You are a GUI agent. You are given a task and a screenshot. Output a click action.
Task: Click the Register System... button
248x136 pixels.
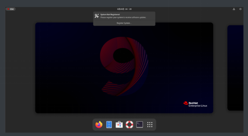click(x=124, y=23)
